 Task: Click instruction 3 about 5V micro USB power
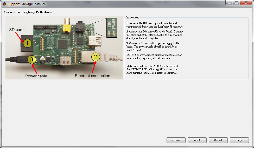click(153, 46)
